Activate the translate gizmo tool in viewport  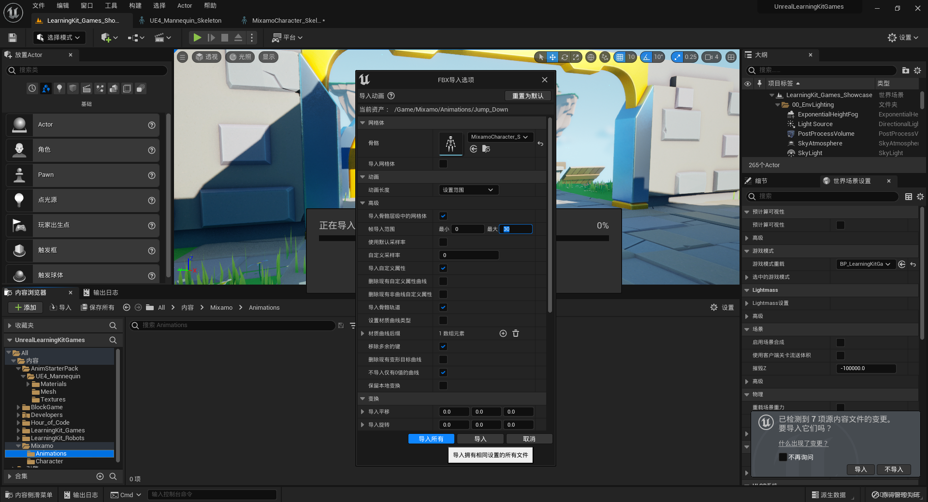(552, 57)
